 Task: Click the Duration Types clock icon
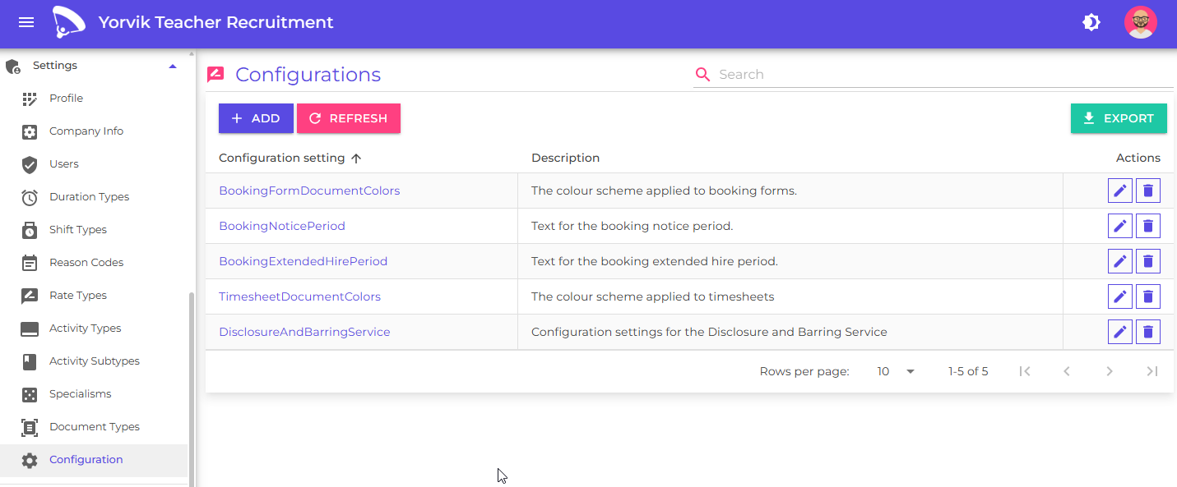(x=30, y=197)
